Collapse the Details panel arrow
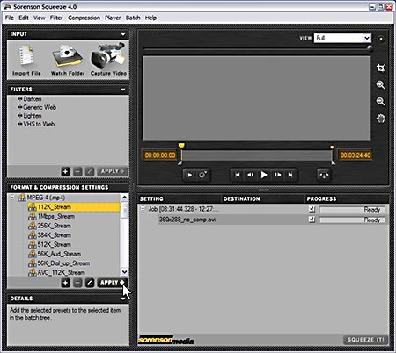This screenshot has height=353, width=396. [x=123, y=299]
